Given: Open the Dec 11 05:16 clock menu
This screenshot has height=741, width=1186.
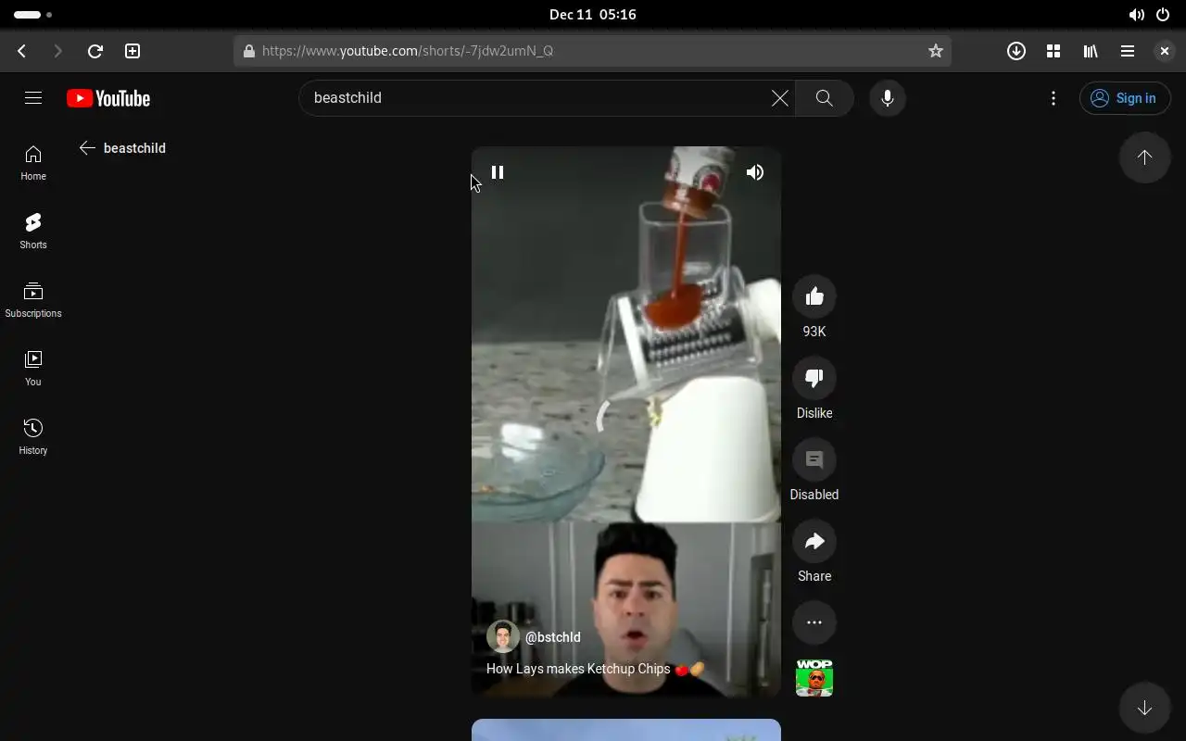Looking at the screenshot, I should pyautogui.click(x=593, y=15).
